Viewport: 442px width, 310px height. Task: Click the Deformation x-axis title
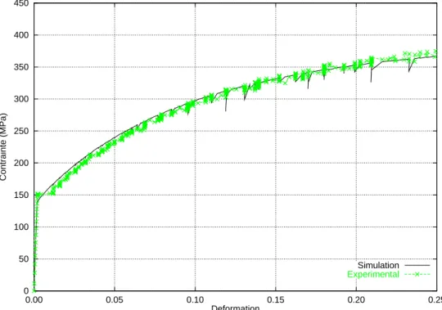[x=236, y=308]
